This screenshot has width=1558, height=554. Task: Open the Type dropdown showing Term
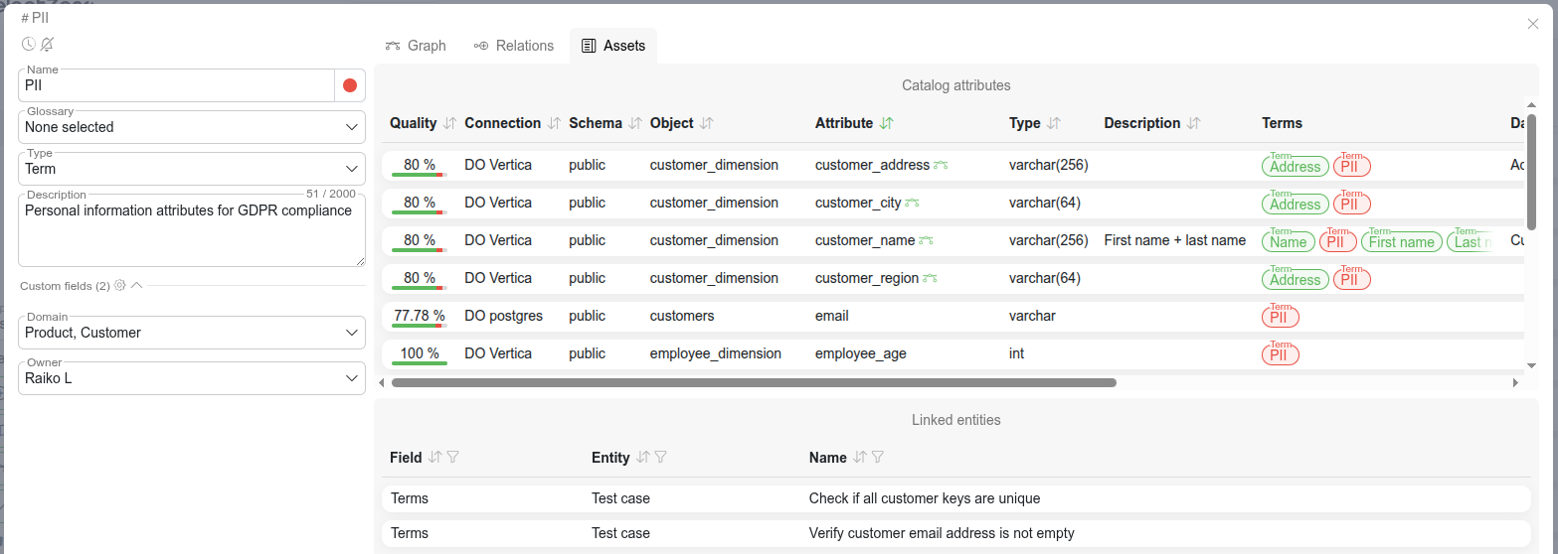[192, 169]
